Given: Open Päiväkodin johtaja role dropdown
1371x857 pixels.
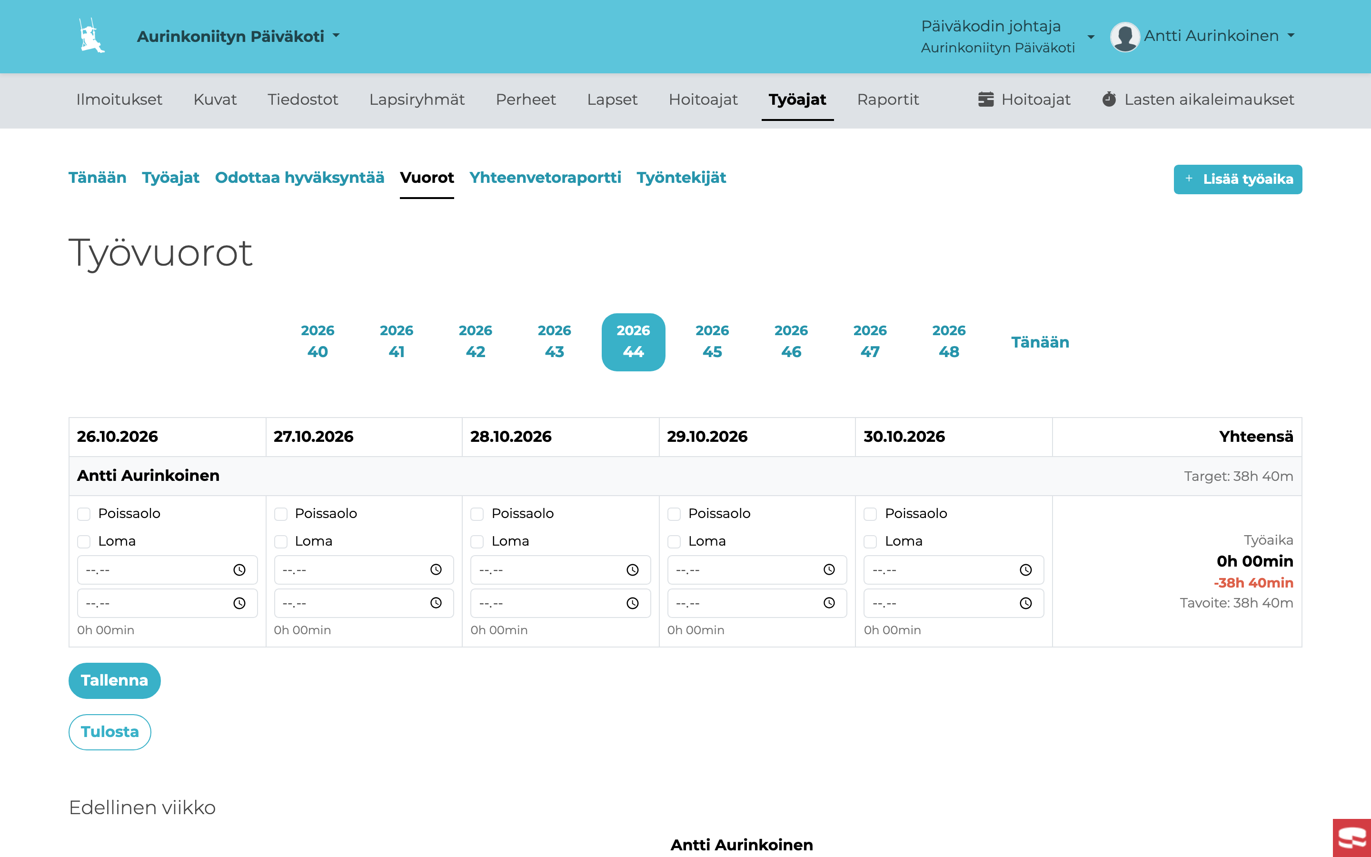Looking at the screenshot, I should [1007, 36].
